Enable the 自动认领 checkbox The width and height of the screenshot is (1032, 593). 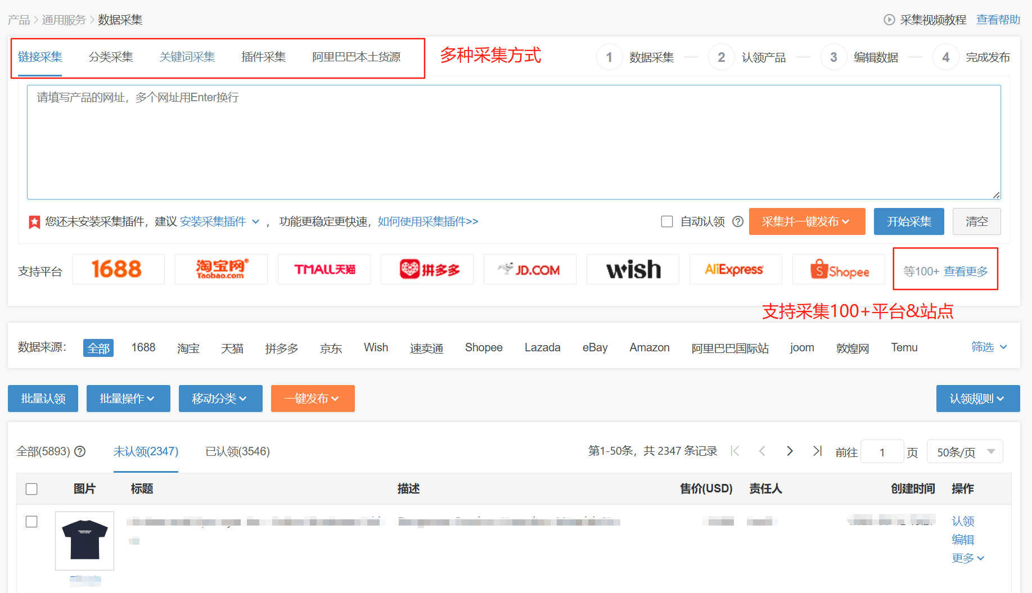[667, 221]
